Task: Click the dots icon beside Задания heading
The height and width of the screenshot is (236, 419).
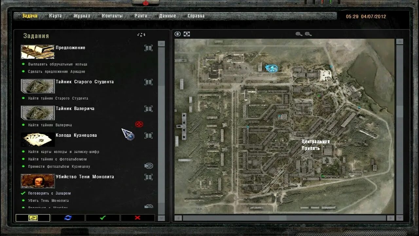Action: pyautogui.click(x=141, y=35)
